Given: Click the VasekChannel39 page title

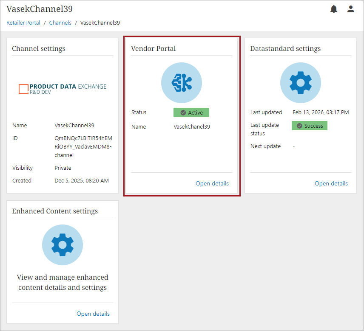Looking at the screenshot, I should [40, 9].
